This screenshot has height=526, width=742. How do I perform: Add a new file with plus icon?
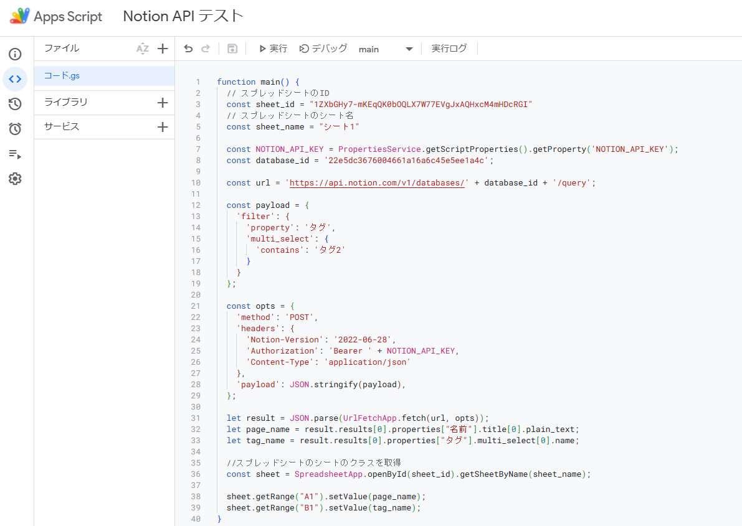coord(163,49)
